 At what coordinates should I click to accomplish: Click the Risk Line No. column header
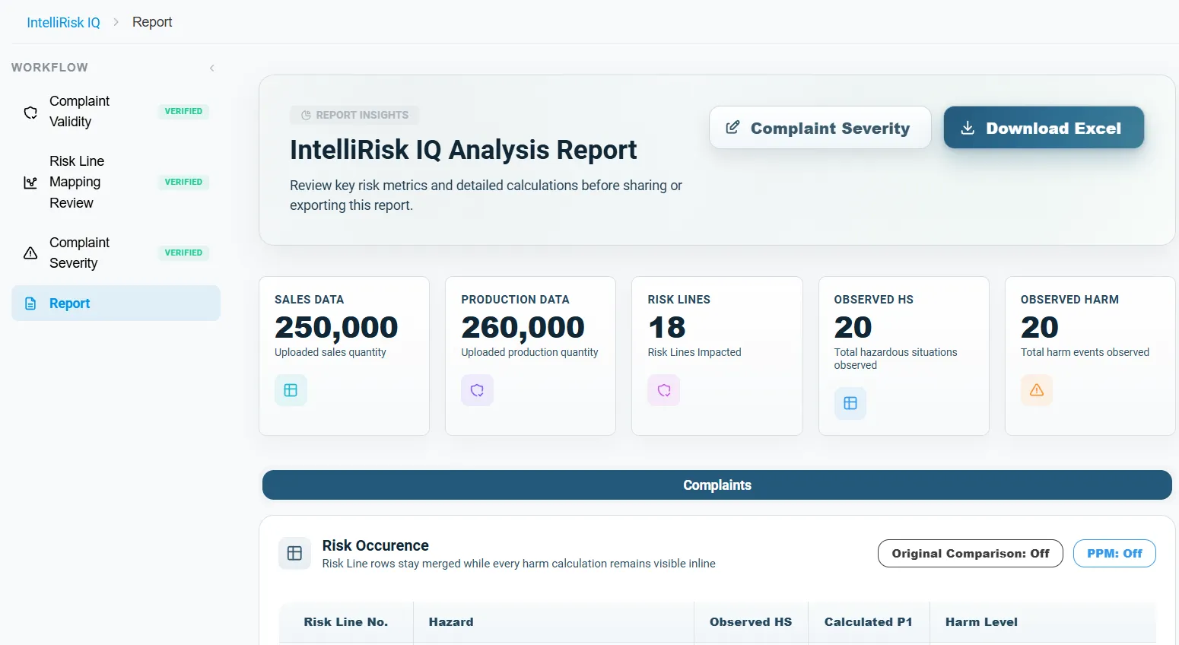(x=346, y=622)
